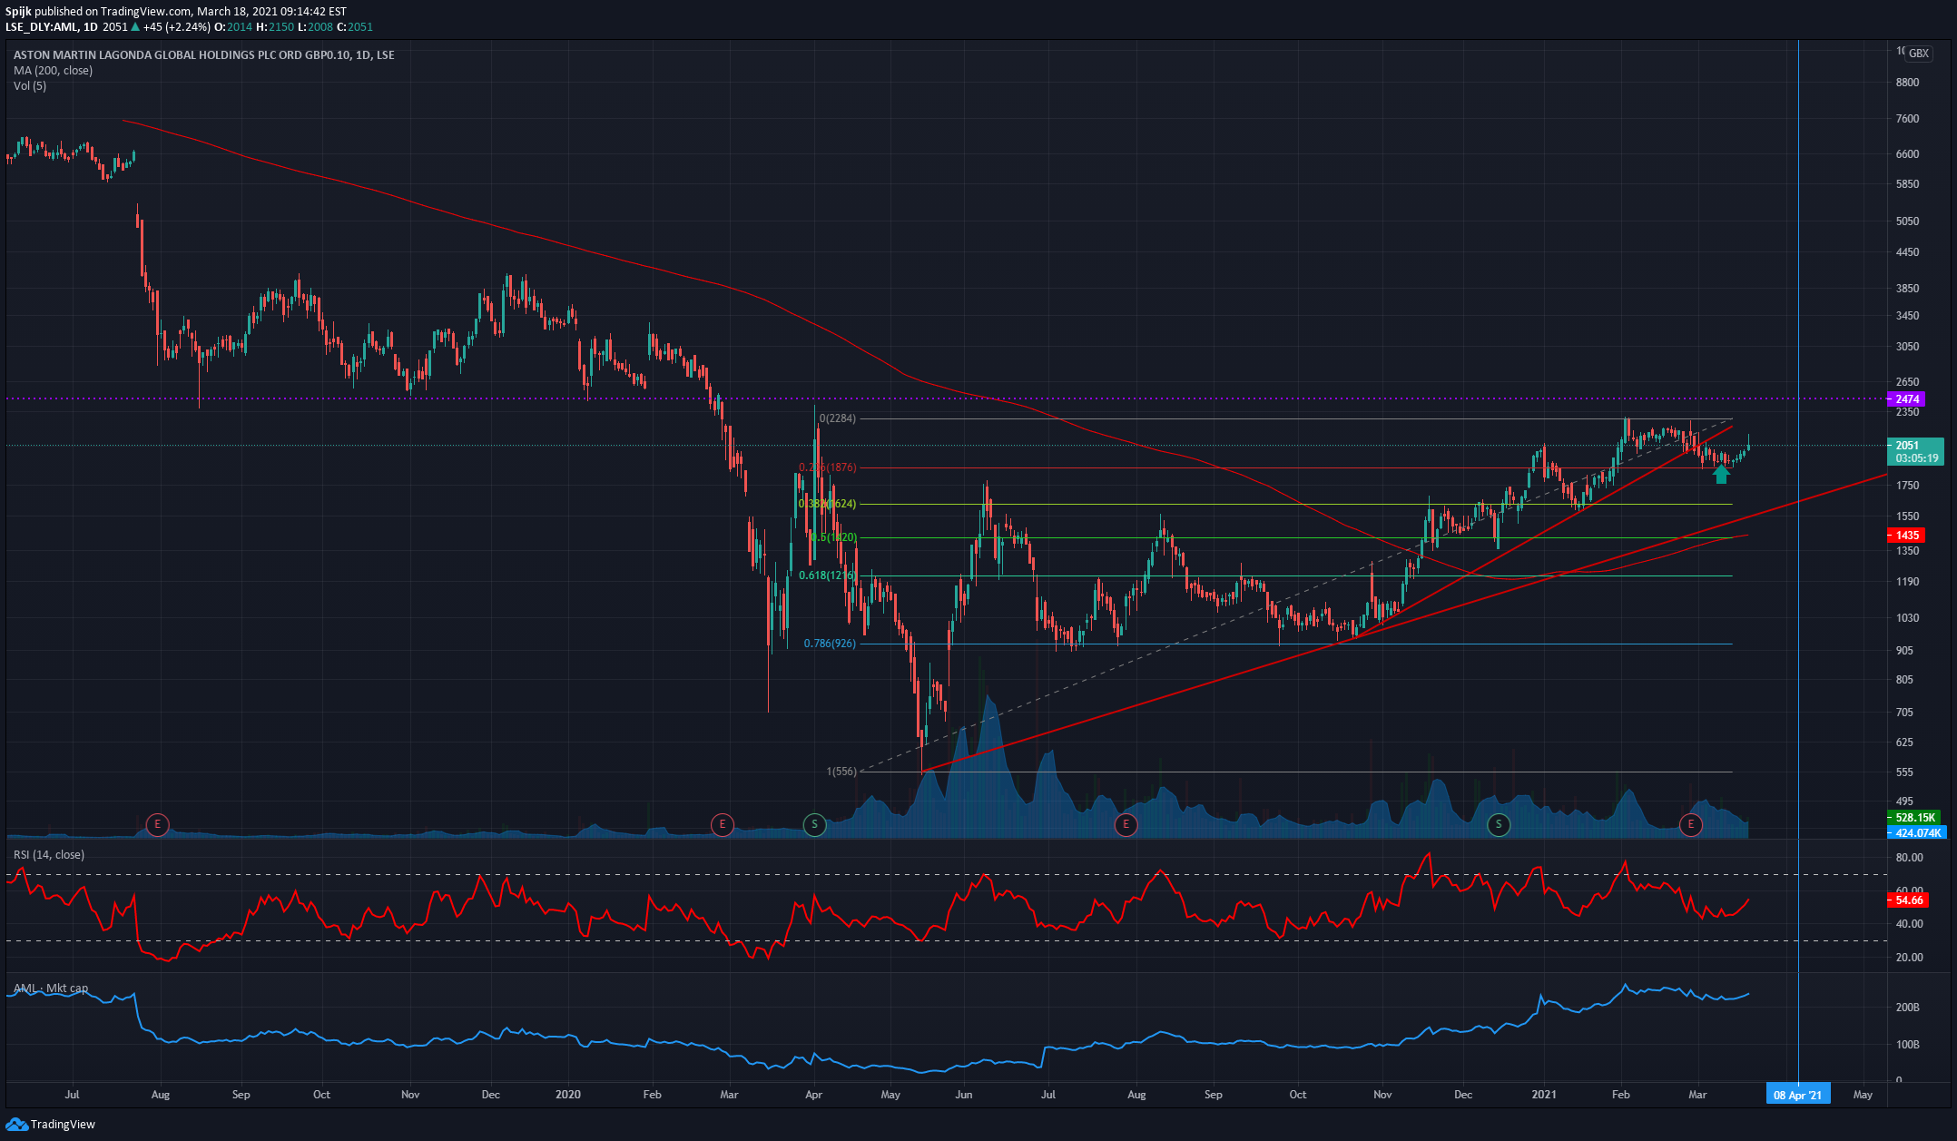This screenshot has width=1957, height=1141.
Task: Click the purple 2474 price label
Action: (1906, 398)
